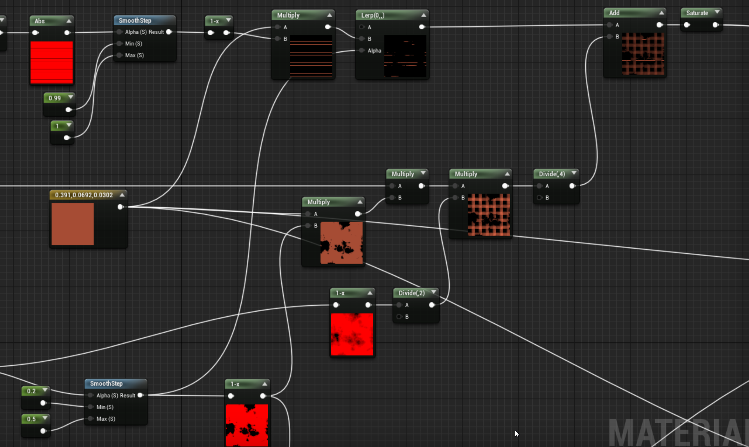
Task: Click the Lerp node A input pin
Action: click(x=362, y=27)
